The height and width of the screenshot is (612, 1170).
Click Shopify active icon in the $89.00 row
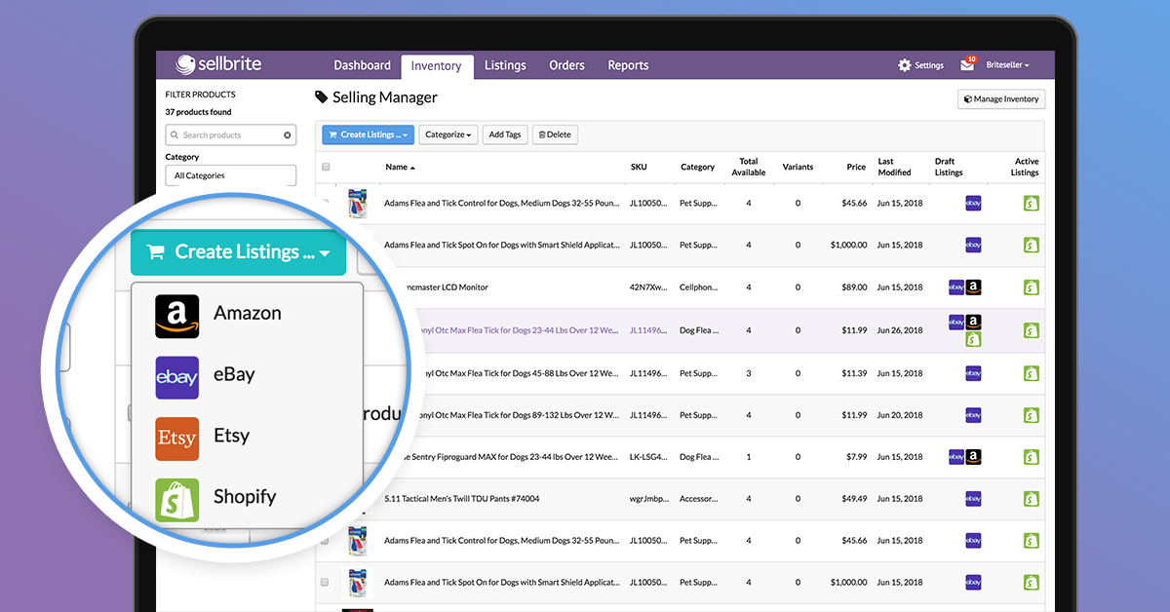(1031, 287)
